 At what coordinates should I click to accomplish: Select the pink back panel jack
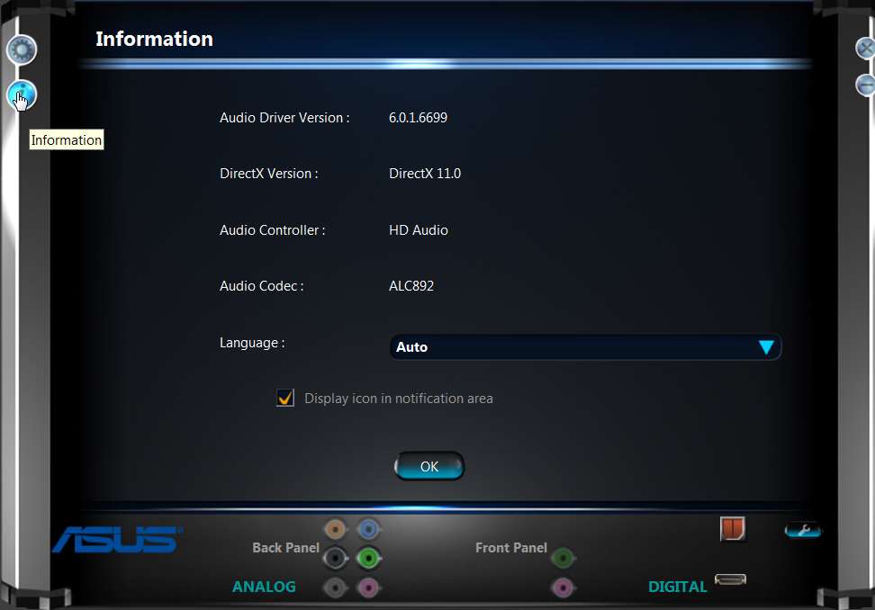[x=368, y=588]
